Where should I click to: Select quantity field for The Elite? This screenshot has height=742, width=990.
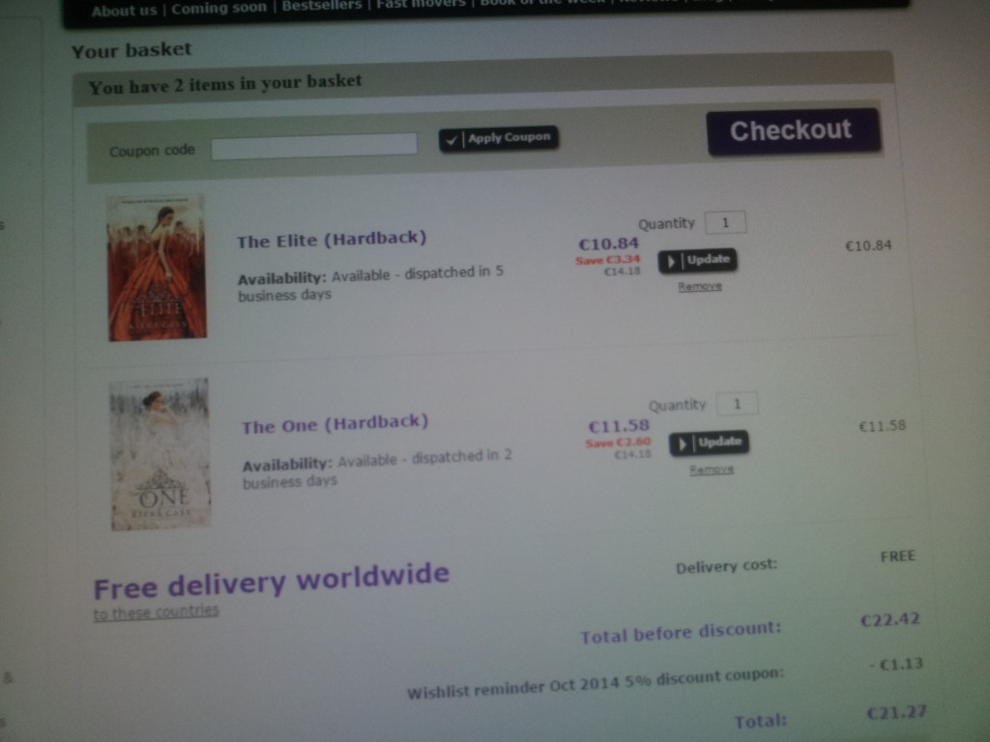tap(725, 222)
